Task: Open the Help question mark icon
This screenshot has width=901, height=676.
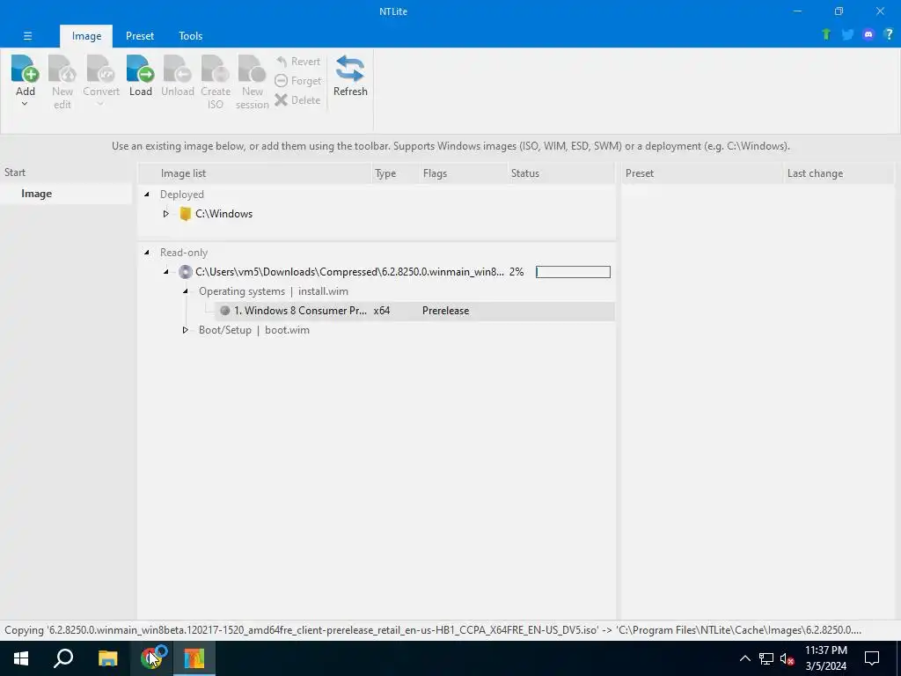Action: 889,34
